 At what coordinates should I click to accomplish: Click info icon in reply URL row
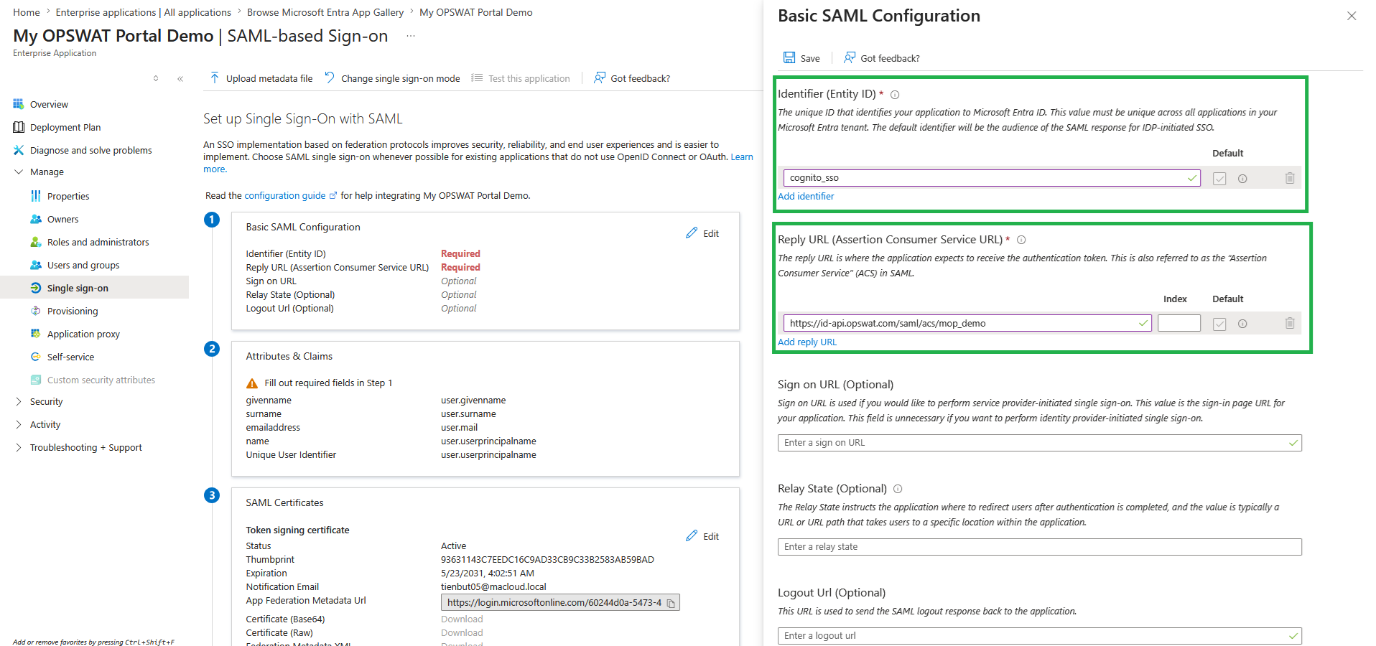[1242, 324]
